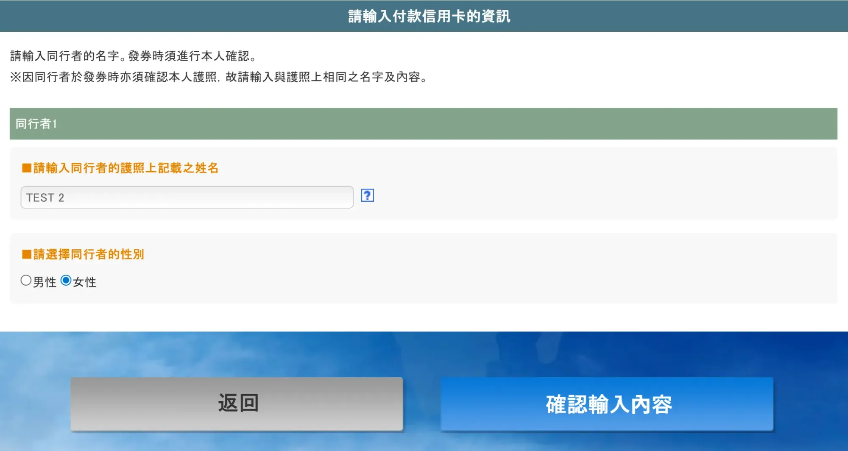Select the 男性 radio button
Viewport: 848px width, 451px height.
[x=26, y=281]
